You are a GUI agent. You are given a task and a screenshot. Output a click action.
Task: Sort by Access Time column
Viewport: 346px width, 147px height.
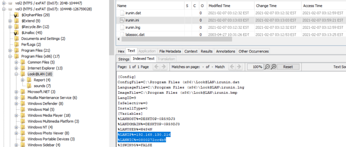[323, 6]
